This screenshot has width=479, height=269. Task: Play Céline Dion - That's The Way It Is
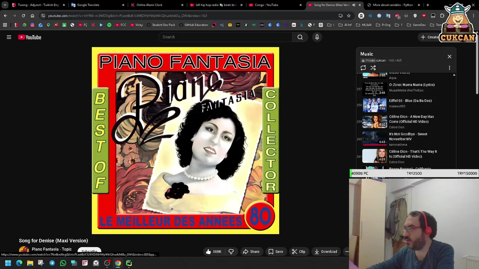point(413,154)
